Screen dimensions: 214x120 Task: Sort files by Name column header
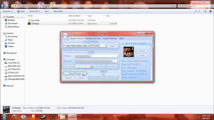pos(30,16)
